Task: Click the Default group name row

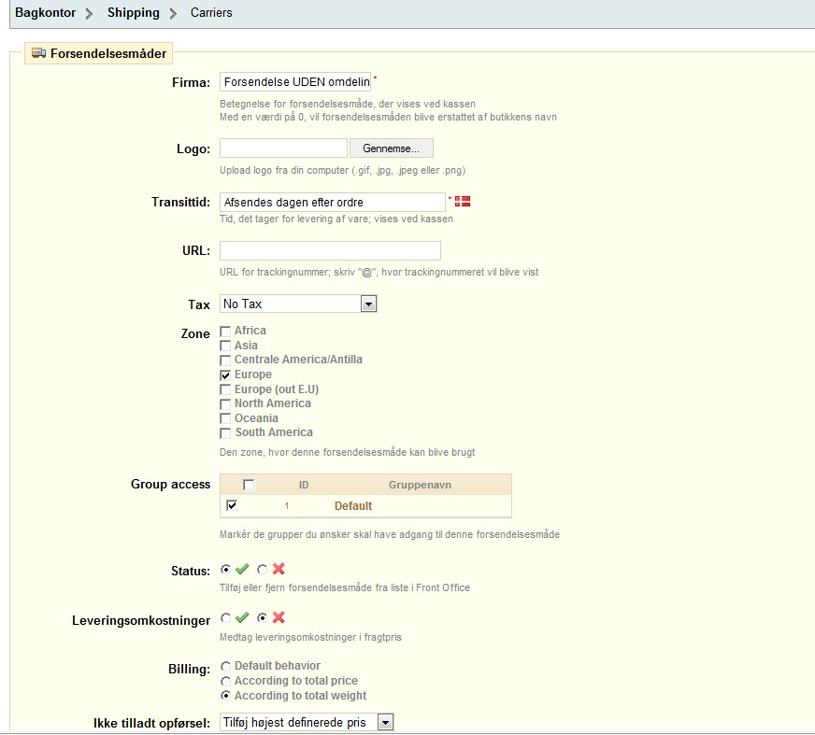Action: [x=353, y=506]
